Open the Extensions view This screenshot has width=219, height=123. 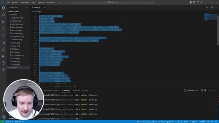[3, 36]
